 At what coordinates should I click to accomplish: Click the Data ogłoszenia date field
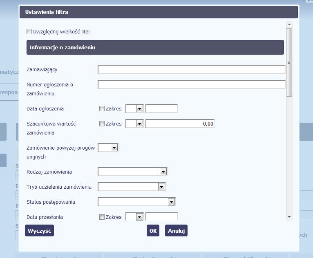(161, 108)
